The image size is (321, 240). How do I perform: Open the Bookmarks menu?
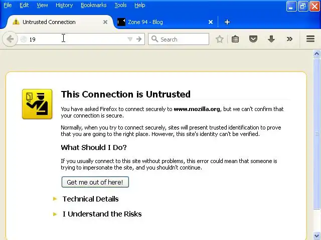pyautogui.click(x=94, y=5)
